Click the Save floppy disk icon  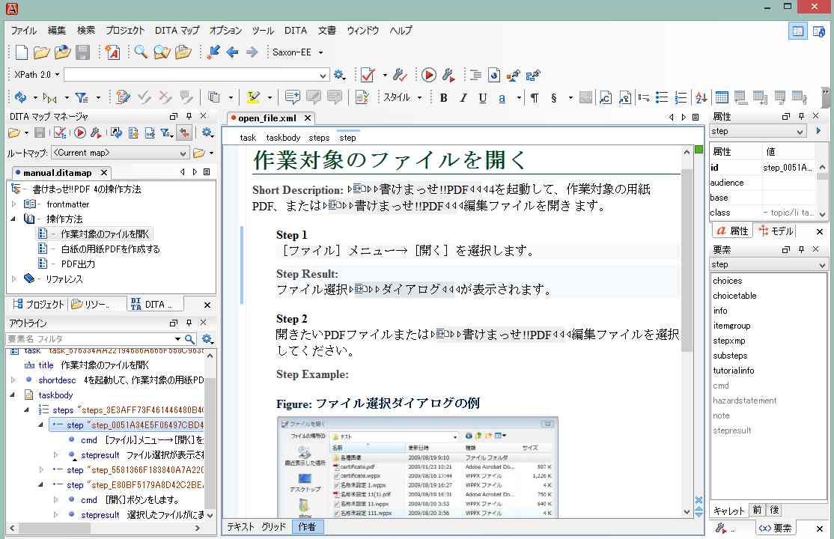[x=82, y=52]
